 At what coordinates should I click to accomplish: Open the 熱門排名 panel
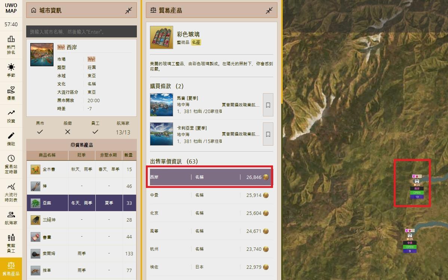pyautogui.click(x=12, y=43)
